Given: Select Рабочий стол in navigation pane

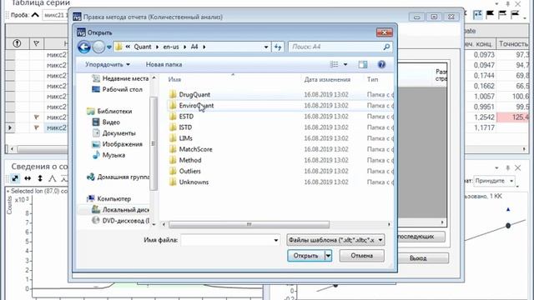Looking at the screenshot, I should pos(118,89).
